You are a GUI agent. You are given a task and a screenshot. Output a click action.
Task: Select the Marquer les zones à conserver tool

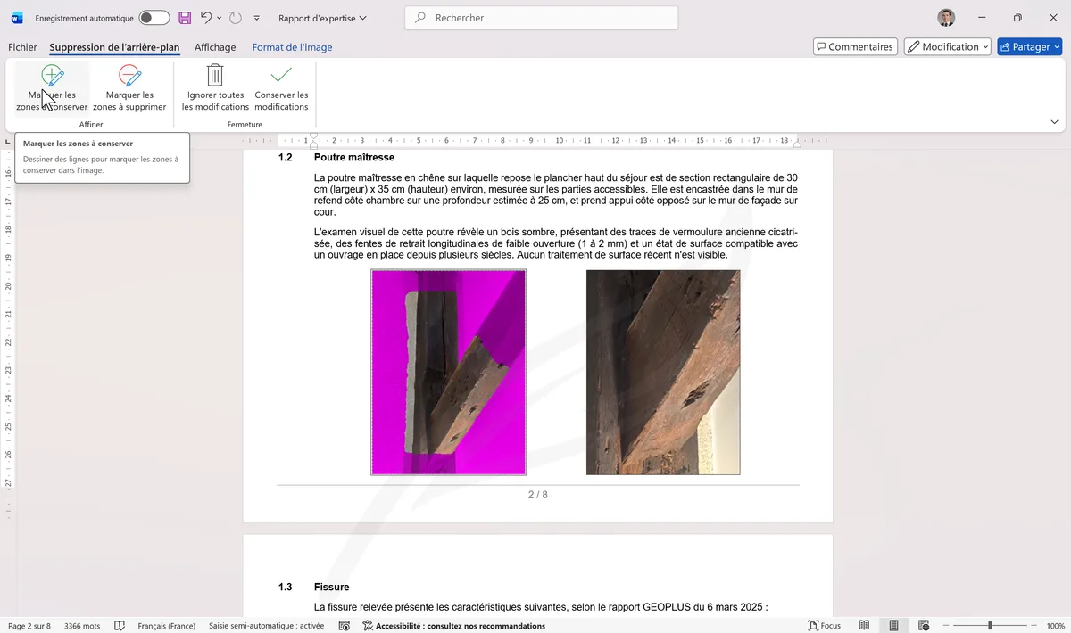52,86
